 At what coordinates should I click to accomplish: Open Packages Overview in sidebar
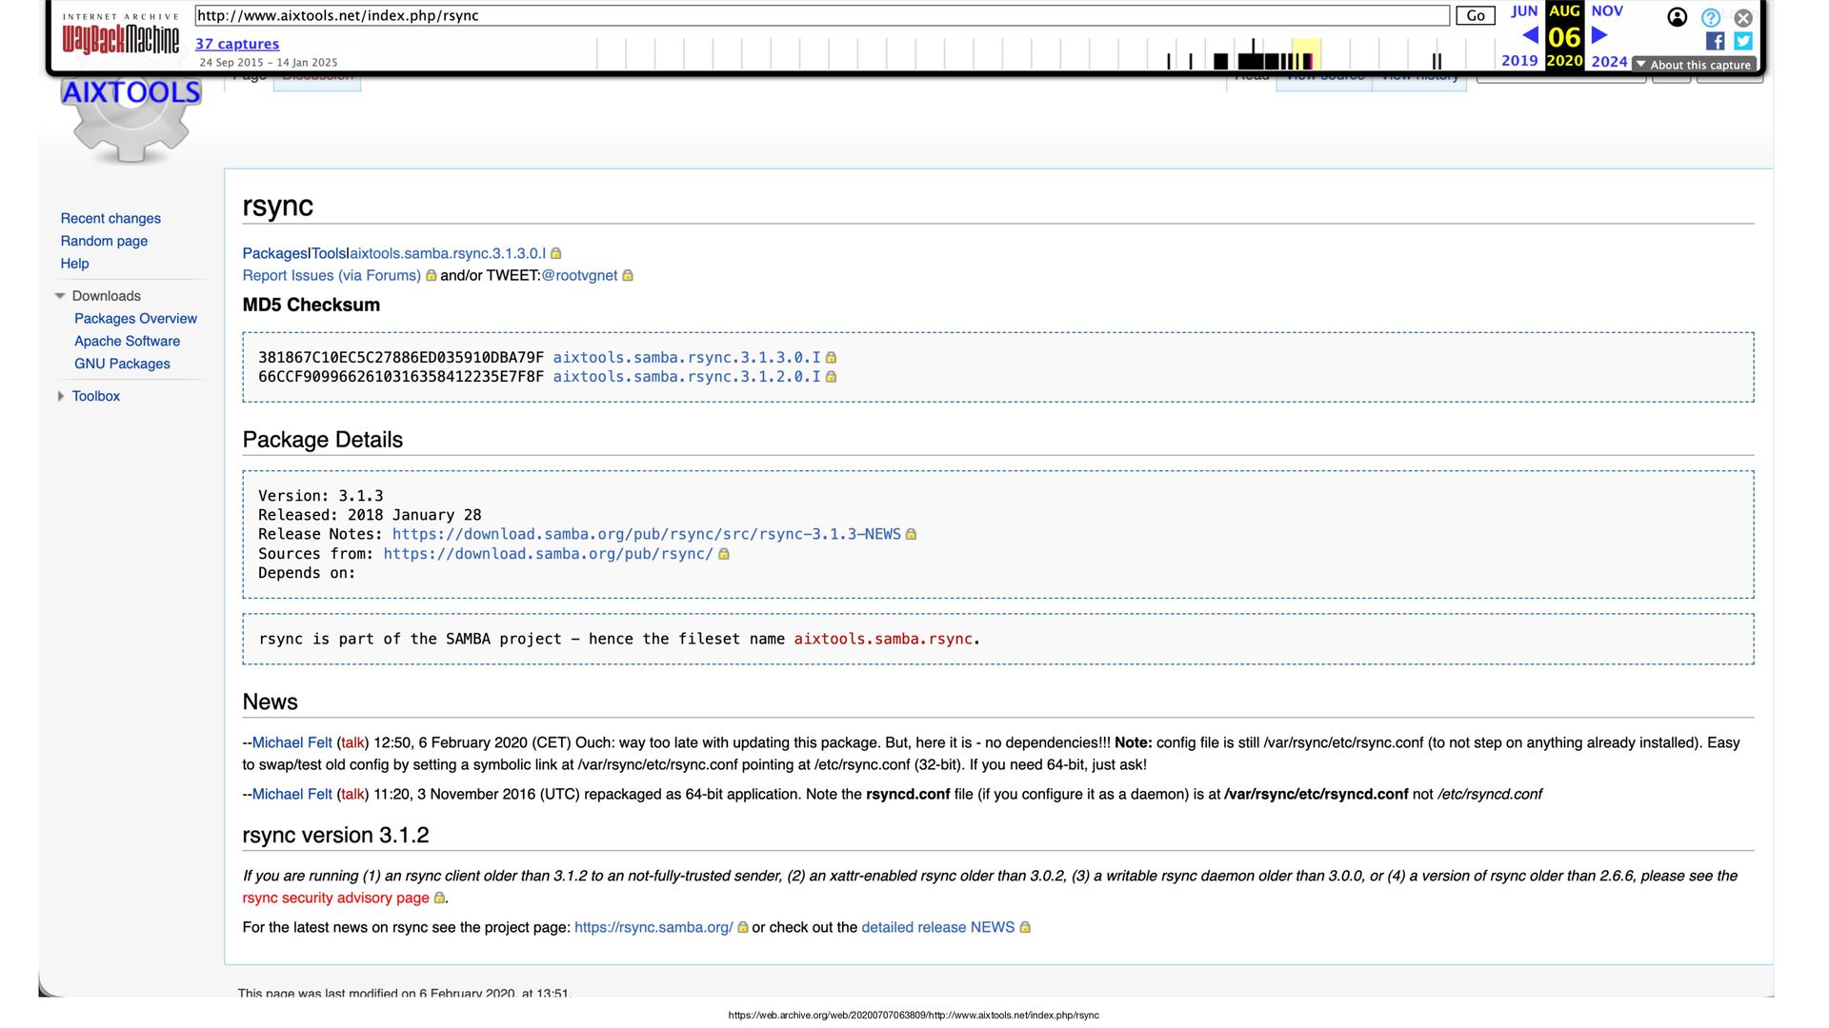click(x=135, y=319)
